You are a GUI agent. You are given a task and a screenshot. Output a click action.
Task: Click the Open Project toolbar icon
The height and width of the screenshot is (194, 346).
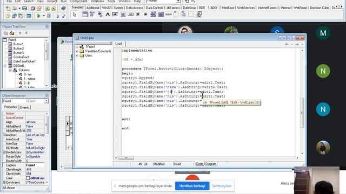pos(39,9)
